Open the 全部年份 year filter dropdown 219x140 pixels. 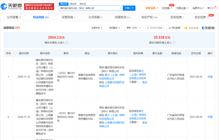tap(97, 28)
